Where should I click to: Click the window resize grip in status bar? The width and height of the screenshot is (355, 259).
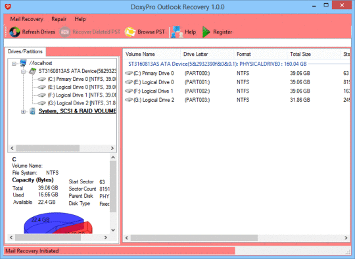tap(348, 252)
